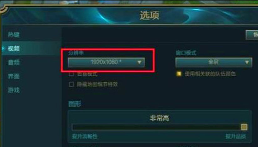258x147 pixels.
Task: Click the 提升流畅性 label under the slider
Action: (x=85, y=136)
